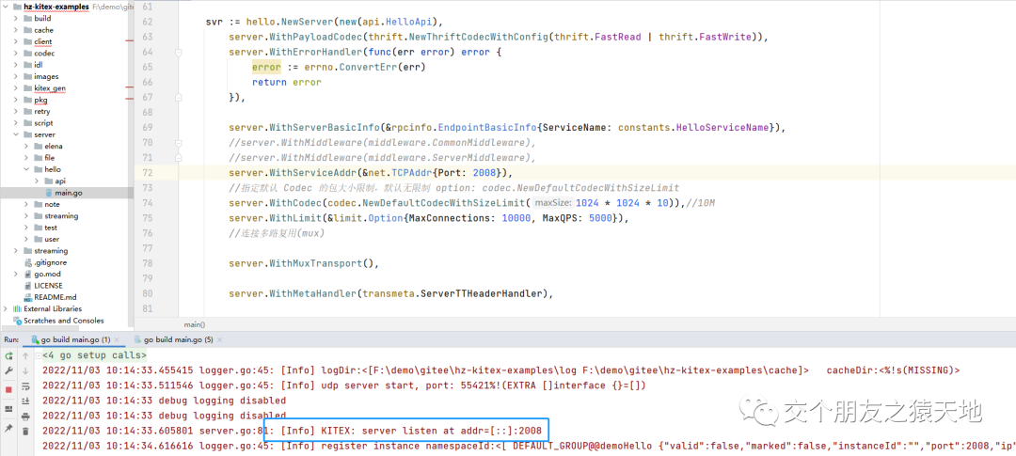Click the Print icon in console toolbar
The image size is (1016, 456).
pos(25,417)
